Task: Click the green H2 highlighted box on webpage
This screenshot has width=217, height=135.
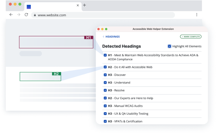Action: (40, 77)
